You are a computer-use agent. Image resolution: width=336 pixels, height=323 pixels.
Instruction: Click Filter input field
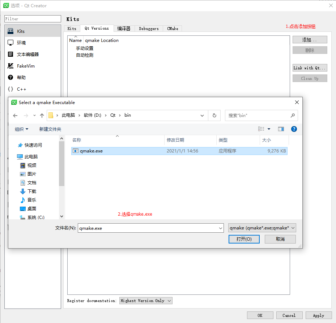(33, 19)
